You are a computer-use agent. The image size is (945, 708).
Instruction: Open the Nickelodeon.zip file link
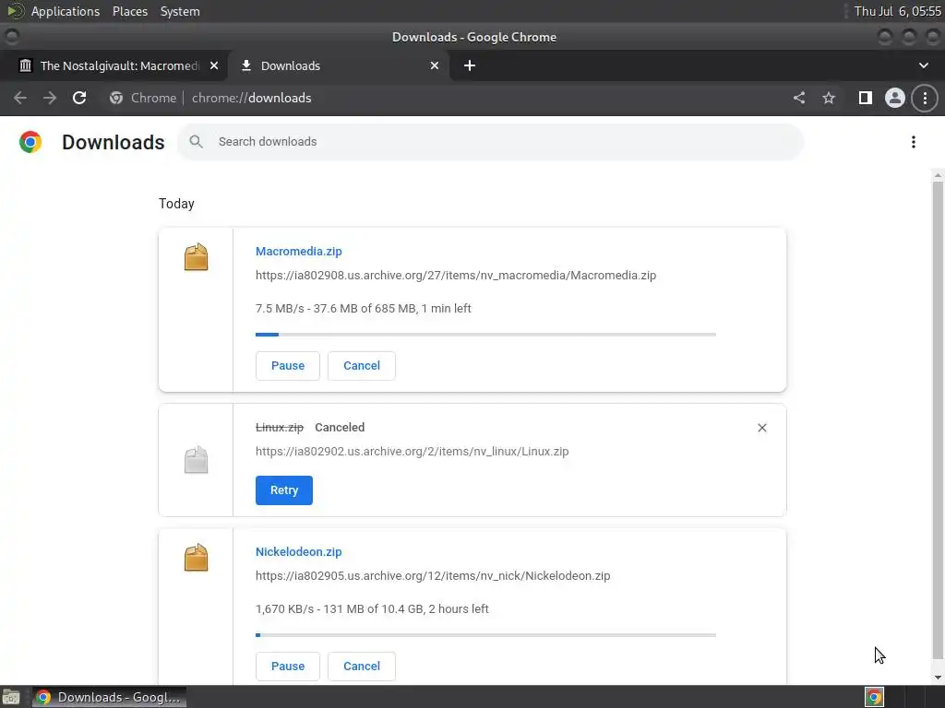(298, 551)
